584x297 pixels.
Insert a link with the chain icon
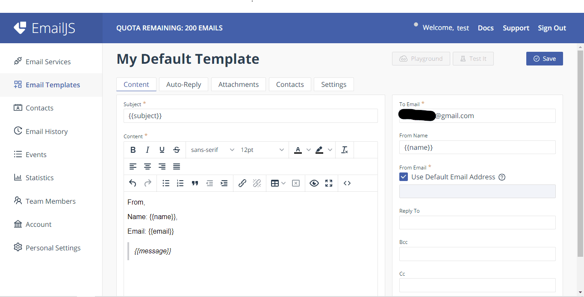[242, 183]
